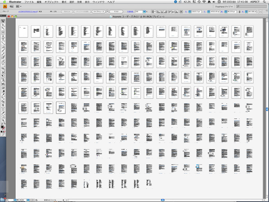
Task: Click the H height stepper
Action: coord(246,12)
